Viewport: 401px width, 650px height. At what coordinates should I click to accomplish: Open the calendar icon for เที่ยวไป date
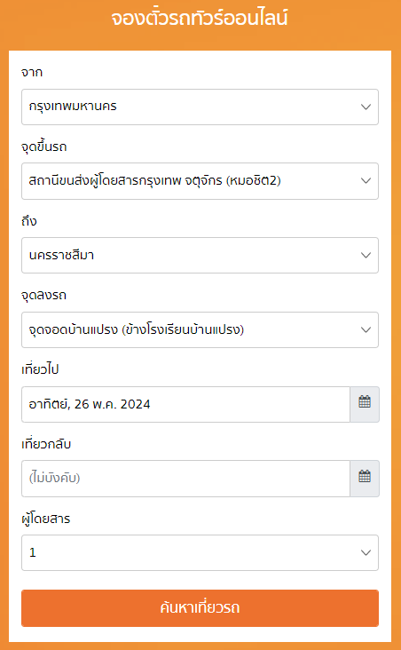[365, 404]
